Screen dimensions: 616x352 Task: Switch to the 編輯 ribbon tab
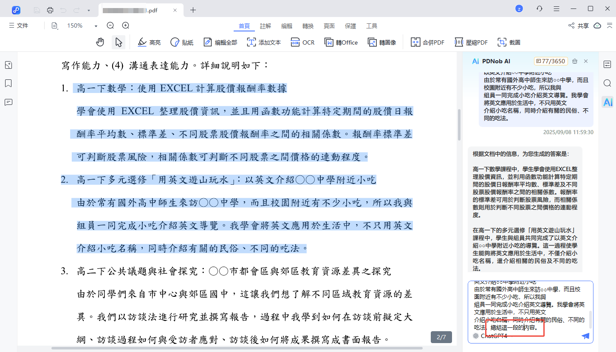tap(286, 25)
